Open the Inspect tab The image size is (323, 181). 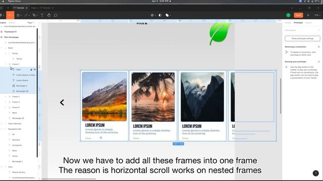[308, 23]
